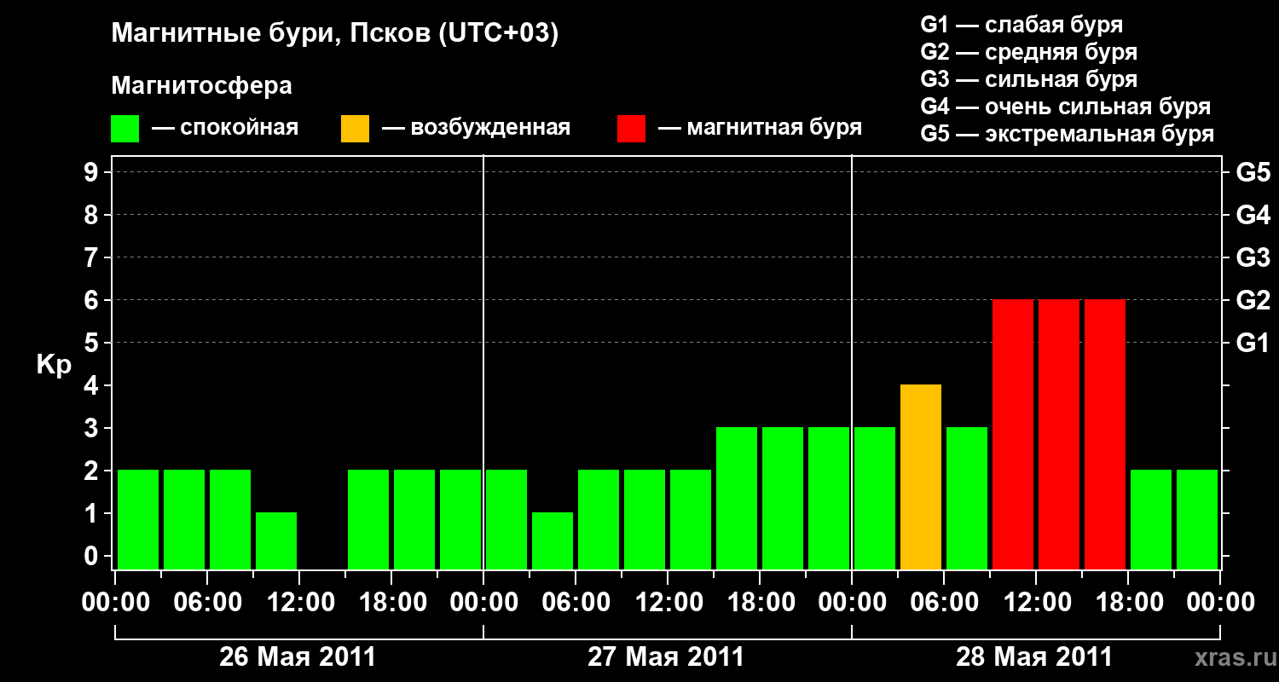This screenshot has height=682, width=1279.
Task: Click the yellow 'возбужденная' legend swatch
Action: pos(355,129)
